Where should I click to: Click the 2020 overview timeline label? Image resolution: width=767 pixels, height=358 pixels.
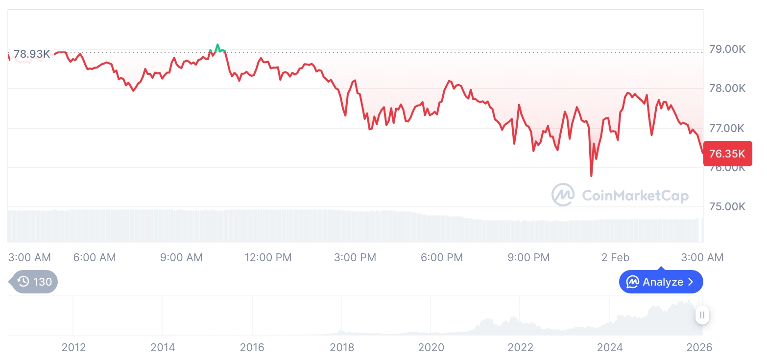click(x=431, y=347)
